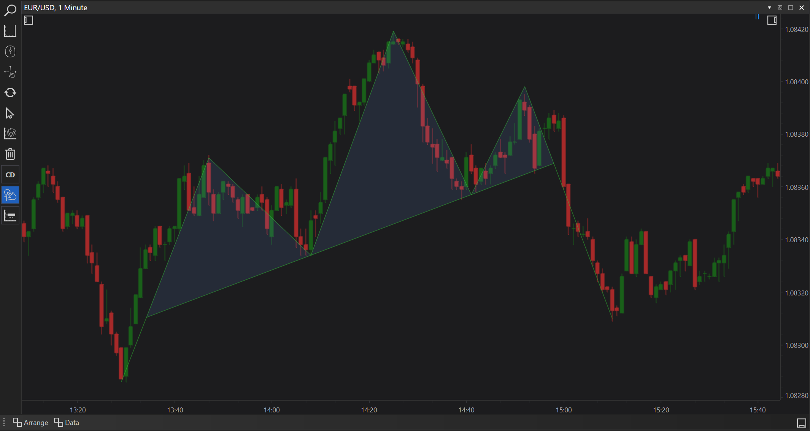This screenshot has width=810, height=431.
Task: Click the trash delete drawings icon
Action: [x=10, y=154]
